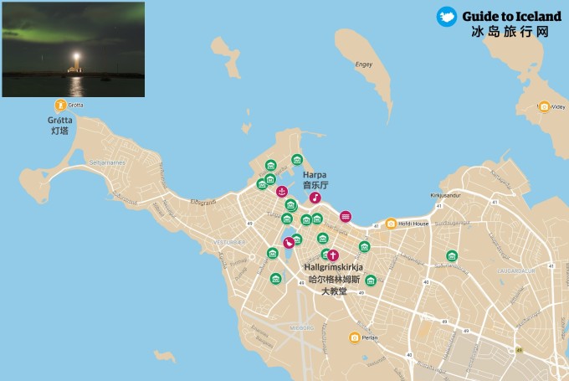
Task: Click the Hallgrímskirkja text label
Action: coord(334,267)
